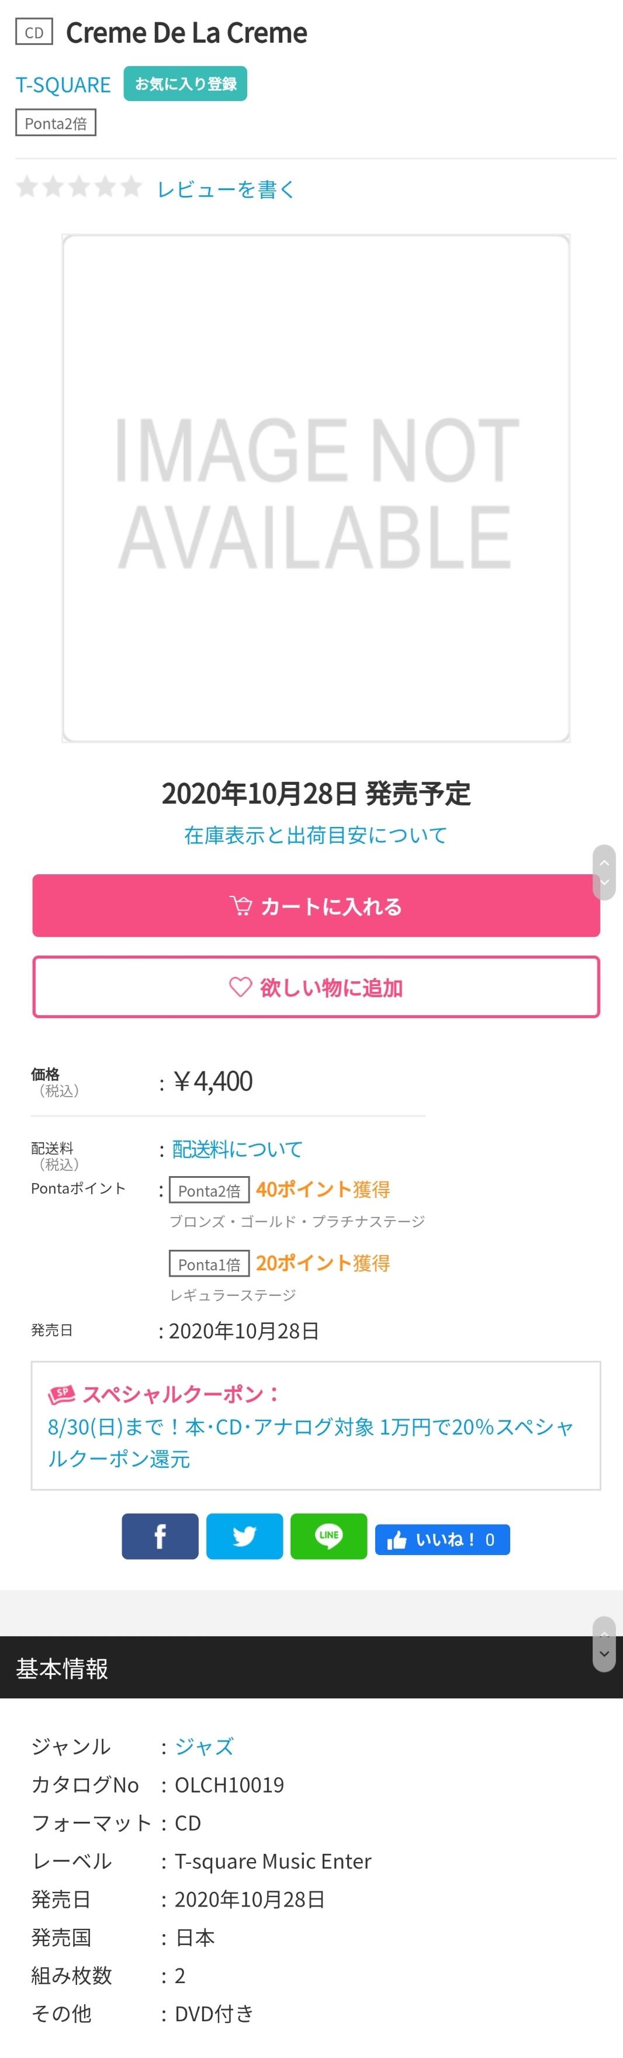Share on Facebook icon button

pos(160,1536)
